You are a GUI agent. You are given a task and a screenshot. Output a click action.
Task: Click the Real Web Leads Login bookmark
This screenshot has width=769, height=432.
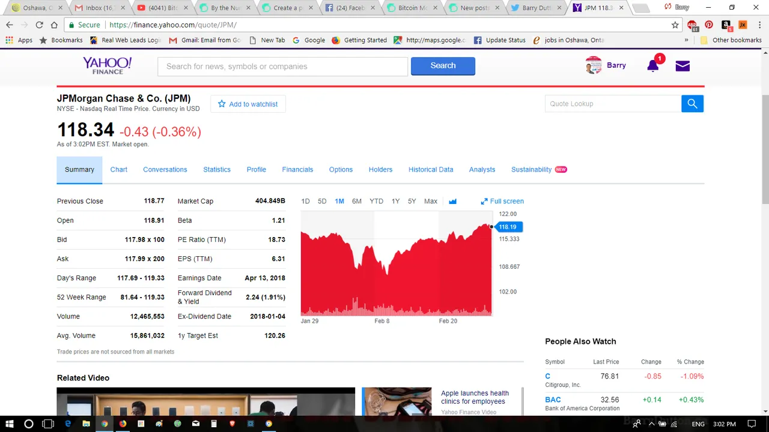click(x=126, y=40)
